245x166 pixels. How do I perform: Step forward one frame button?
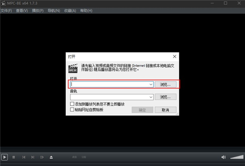(x=42, y=157)
